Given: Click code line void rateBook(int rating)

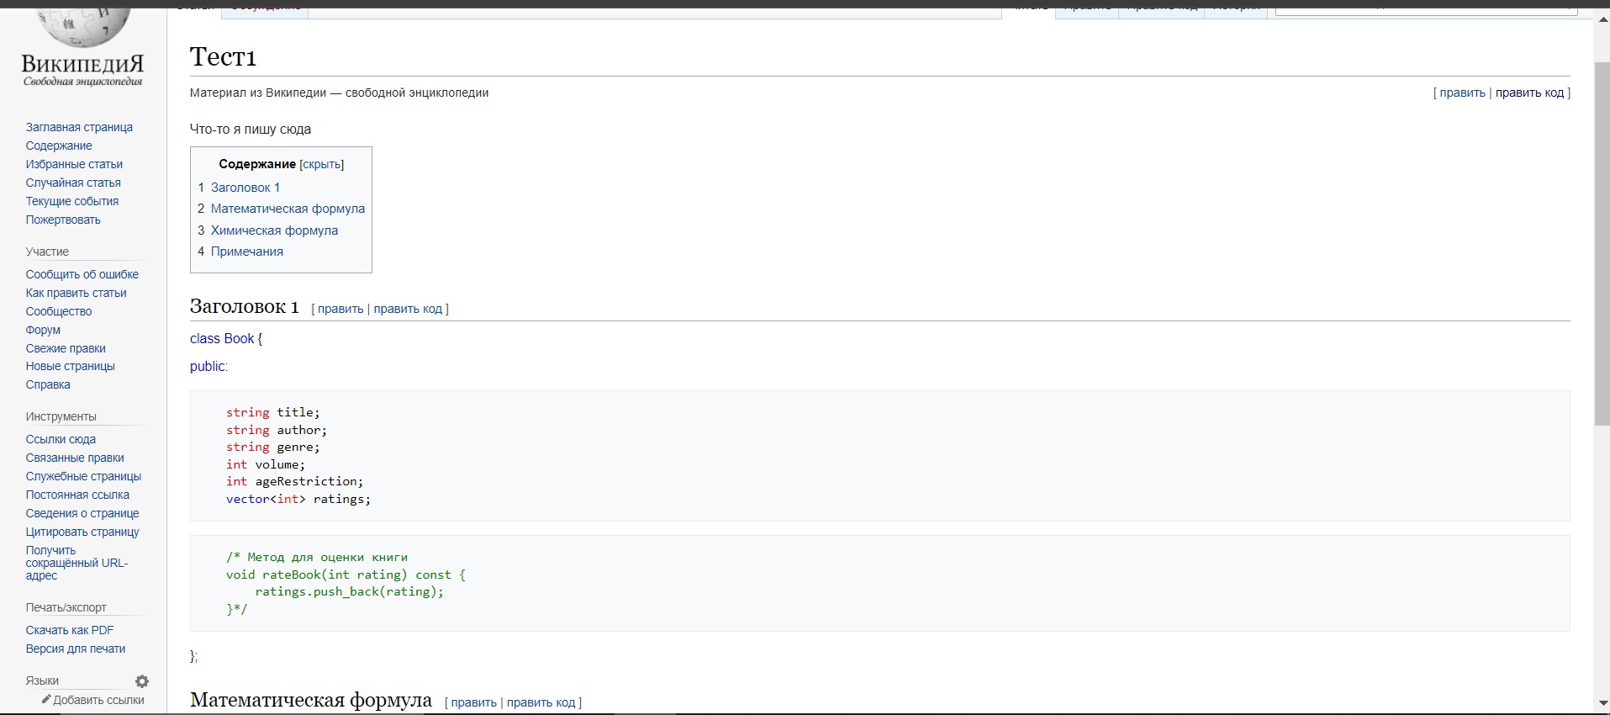Looking at the screenshot, I should (346, 575).
